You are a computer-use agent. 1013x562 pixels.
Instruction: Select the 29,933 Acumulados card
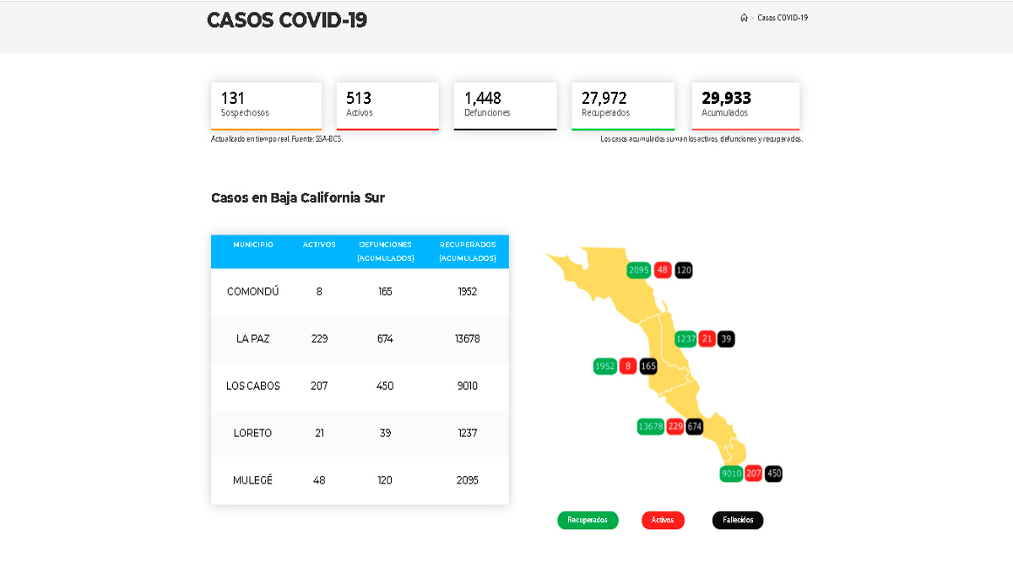coord(745,105)
